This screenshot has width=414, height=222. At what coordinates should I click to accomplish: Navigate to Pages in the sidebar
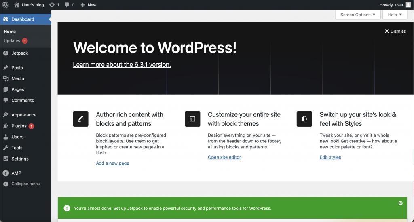(x=18, y=89)
